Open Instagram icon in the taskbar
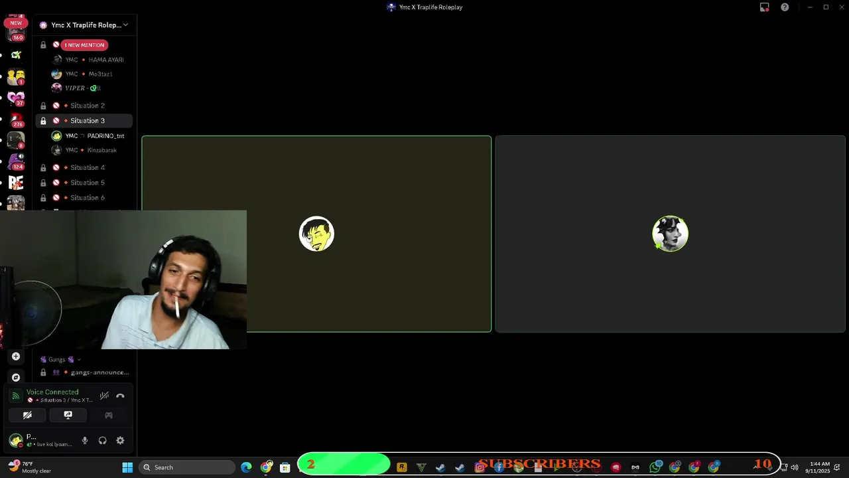849x478 pixels. coord(480,467)
